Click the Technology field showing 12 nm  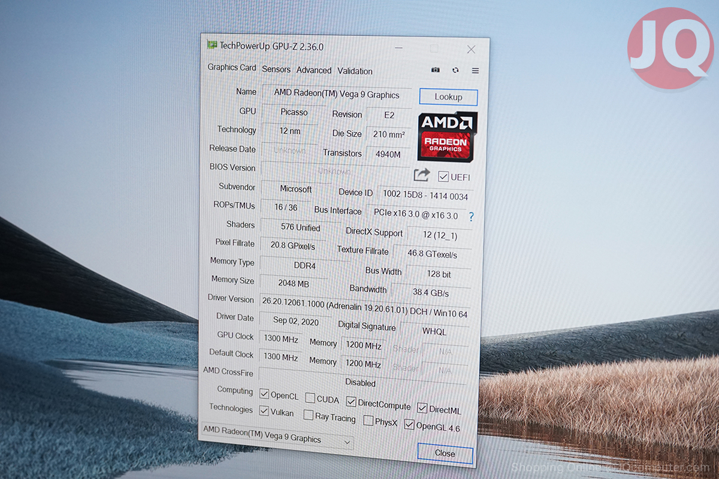tap(290, 131)
